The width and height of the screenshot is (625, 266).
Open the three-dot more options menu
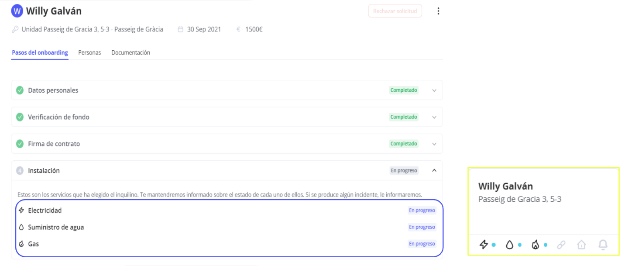[438, 11]
